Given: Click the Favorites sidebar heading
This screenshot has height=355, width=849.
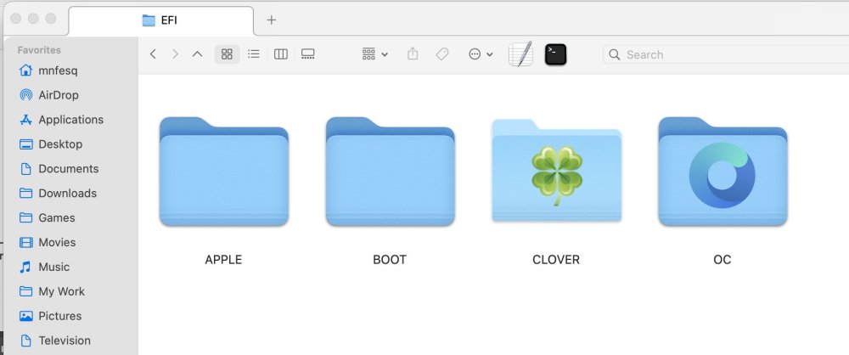Looking at the screenshot, I should click(x=39, y=50).
